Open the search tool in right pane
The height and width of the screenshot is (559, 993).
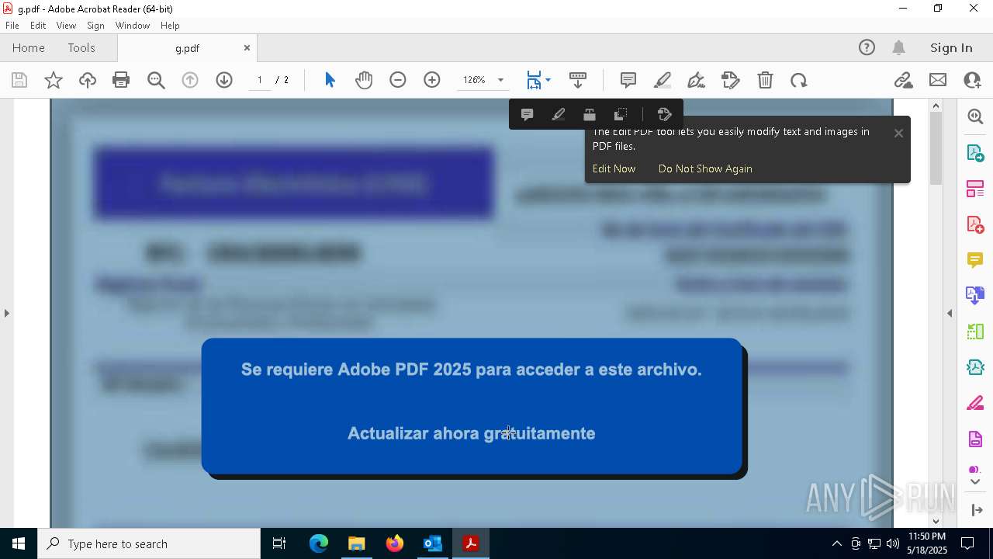click(x=975, y=116)
